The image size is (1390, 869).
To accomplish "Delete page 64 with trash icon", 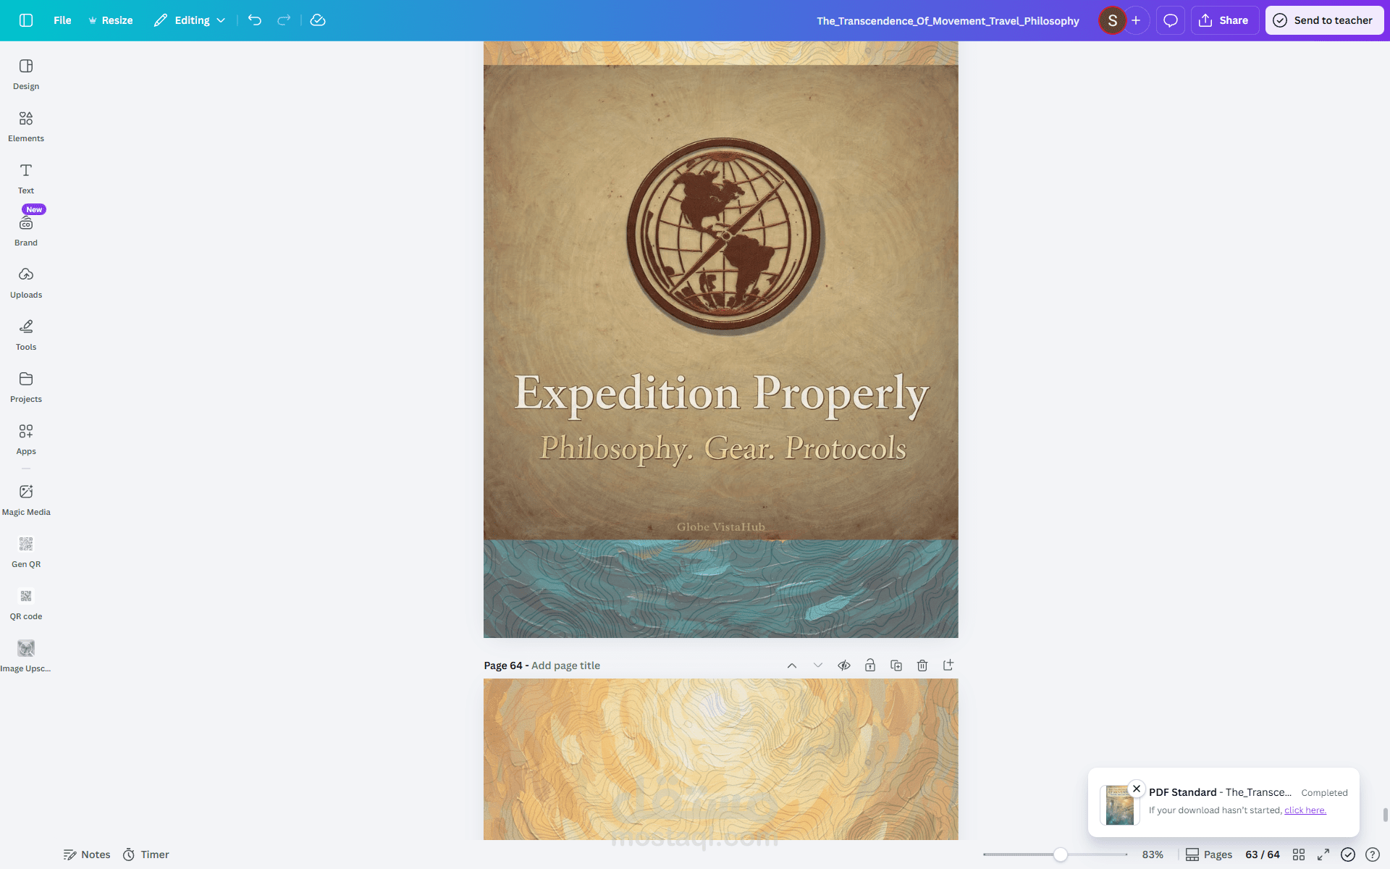I will tap(922, 666).
